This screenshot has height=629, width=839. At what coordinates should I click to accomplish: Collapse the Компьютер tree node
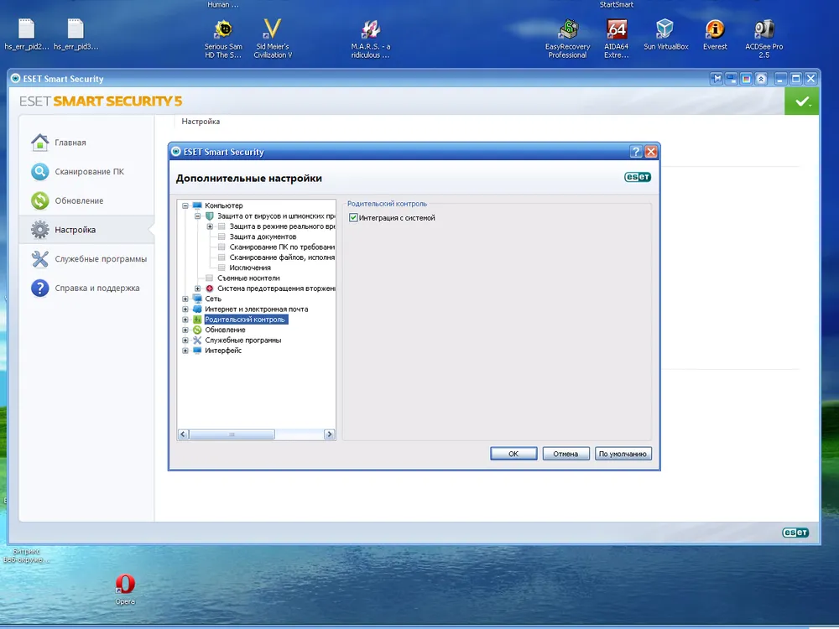(185, 205)
